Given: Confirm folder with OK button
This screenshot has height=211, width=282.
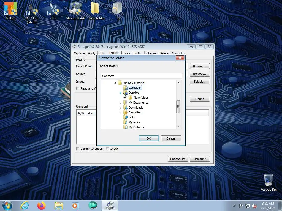Looking at the screenshot, I should click(x=149, y=138).
